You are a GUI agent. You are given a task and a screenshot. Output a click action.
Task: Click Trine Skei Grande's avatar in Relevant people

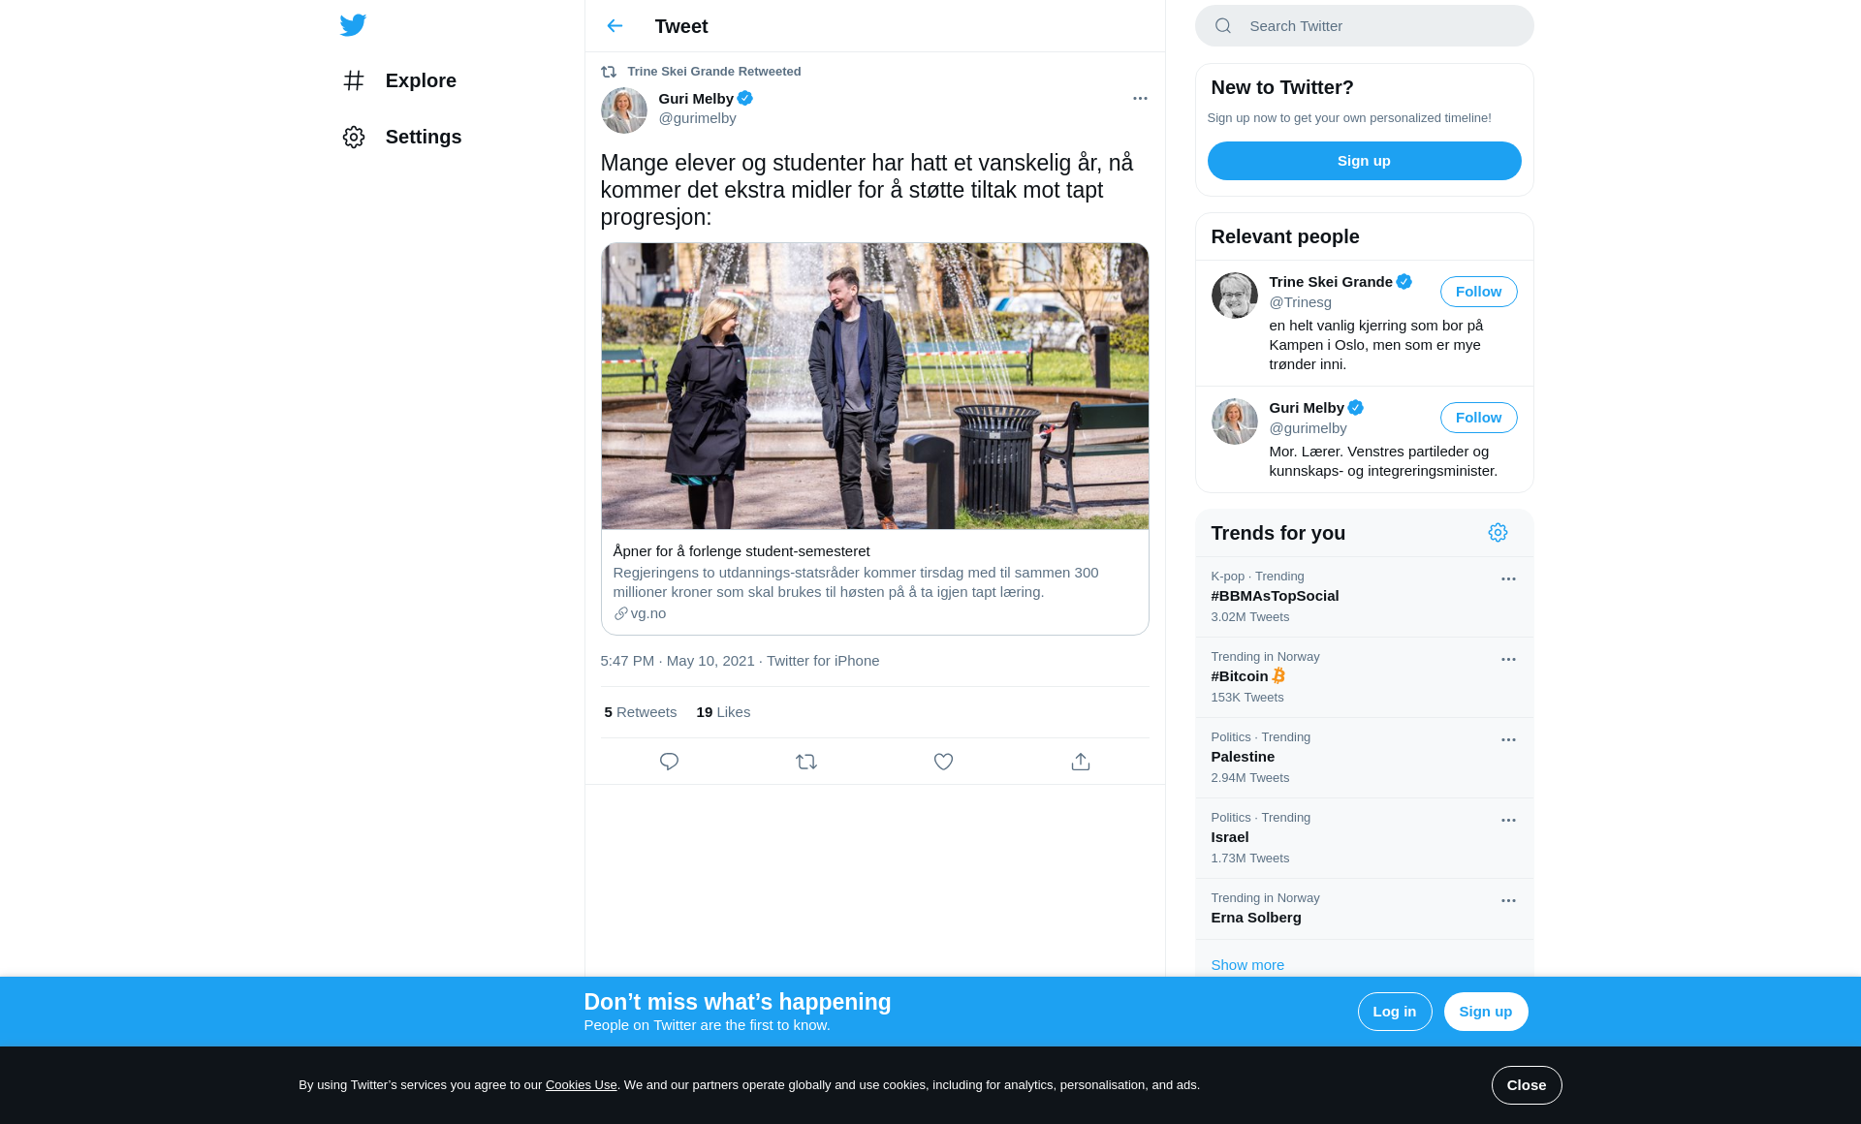coord(1235,296)
